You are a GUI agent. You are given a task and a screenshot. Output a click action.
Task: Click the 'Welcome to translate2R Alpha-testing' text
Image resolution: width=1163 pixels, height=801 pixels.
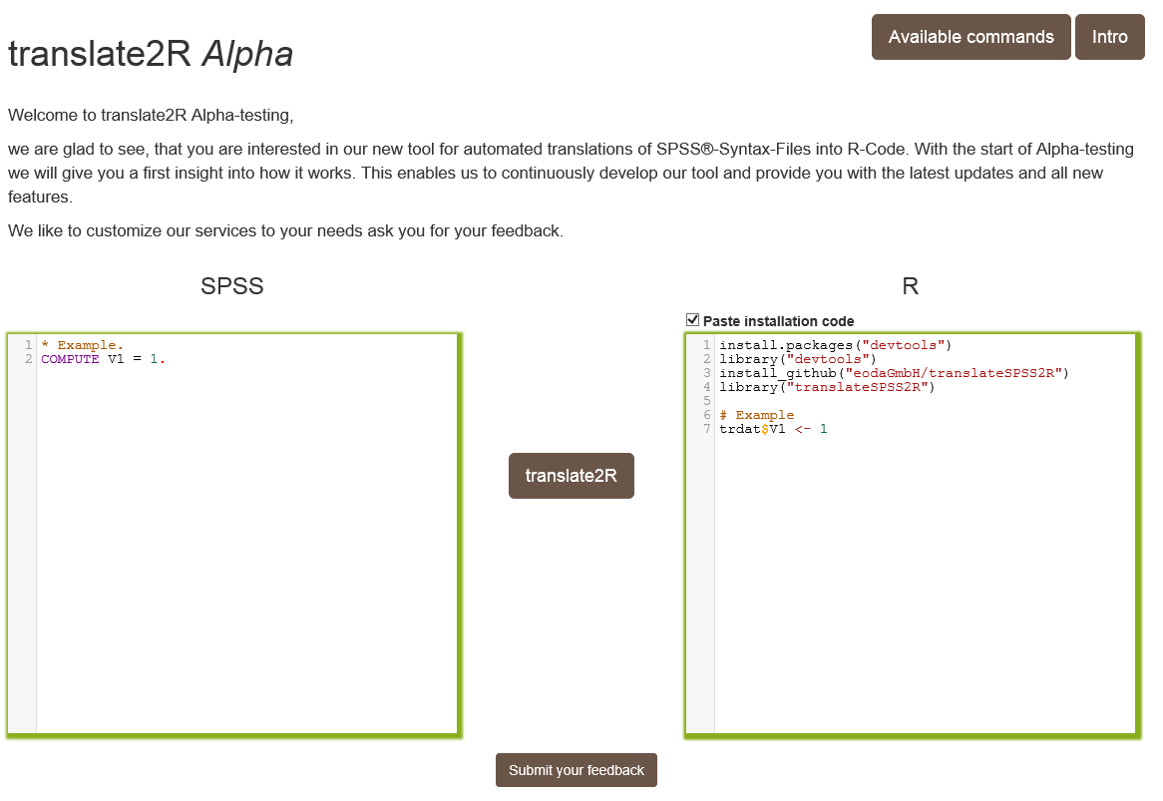pyautogui.click(x=151, y=115)
